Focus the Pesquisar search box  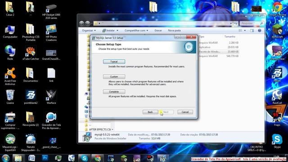point(252,23)
